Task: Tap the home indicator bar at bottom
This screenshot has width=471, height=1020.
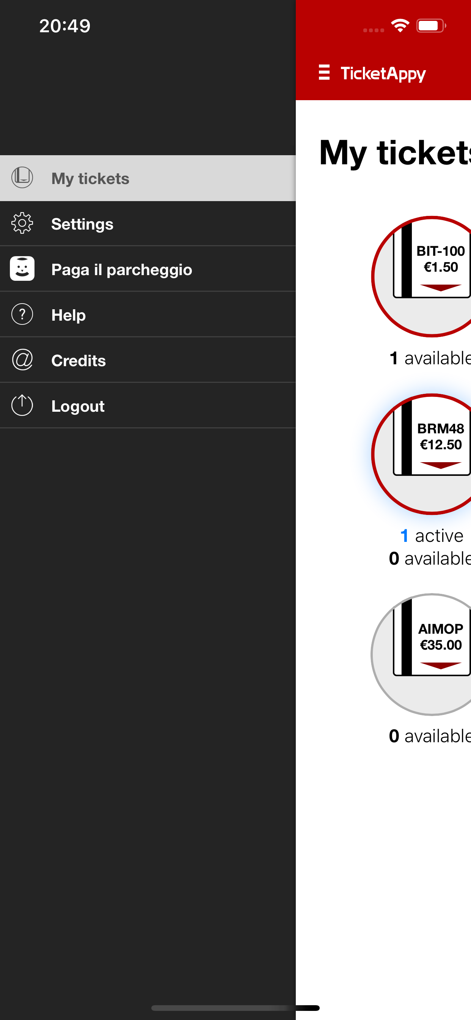Action: tap(235, 1008)
